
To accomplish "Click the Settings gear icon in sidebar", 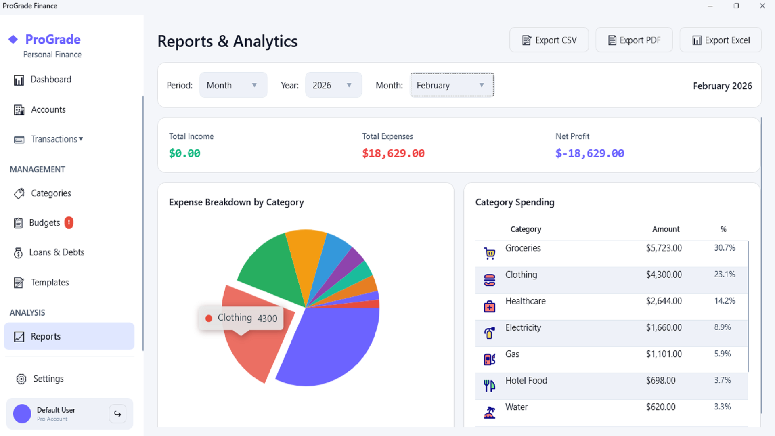I will (21, 379).
